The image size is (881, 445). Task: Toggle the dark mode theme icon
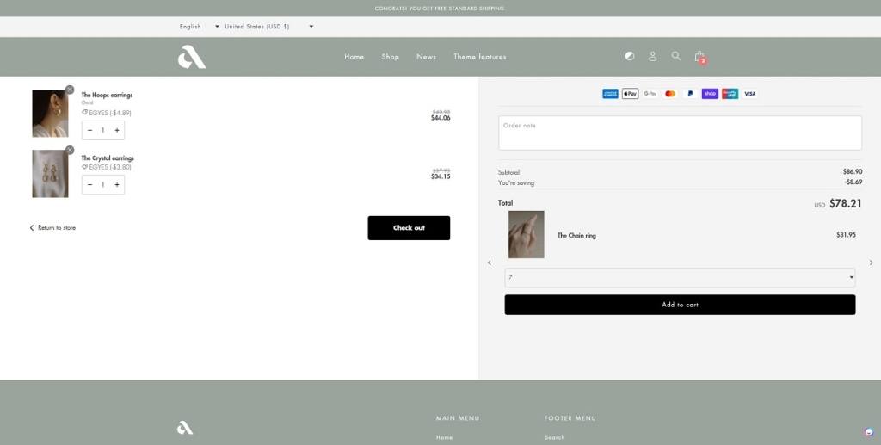630,56
